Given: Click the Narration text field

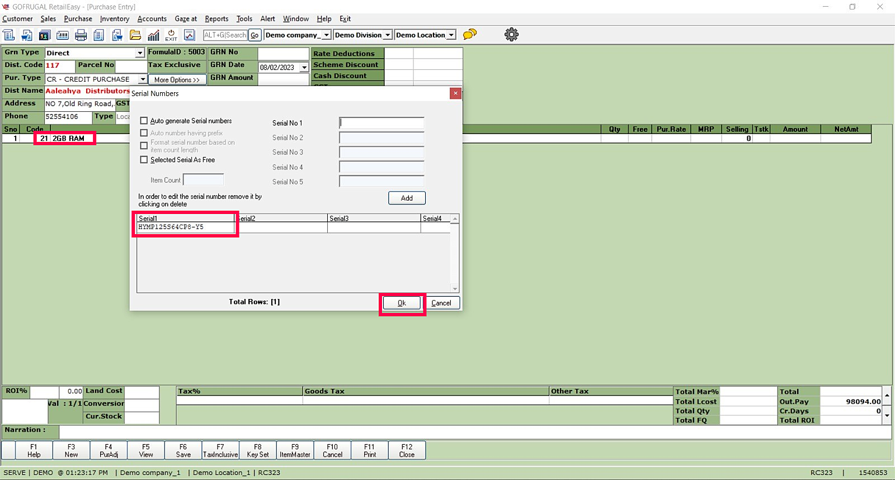Looking at the screenshot, I should click(475, 431).
